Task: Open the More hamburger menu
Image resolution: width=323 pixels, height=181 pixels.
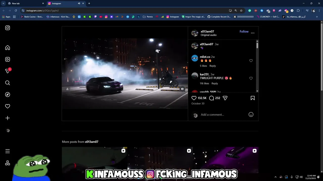Action: pyautogui.click(x=8, y=151)
